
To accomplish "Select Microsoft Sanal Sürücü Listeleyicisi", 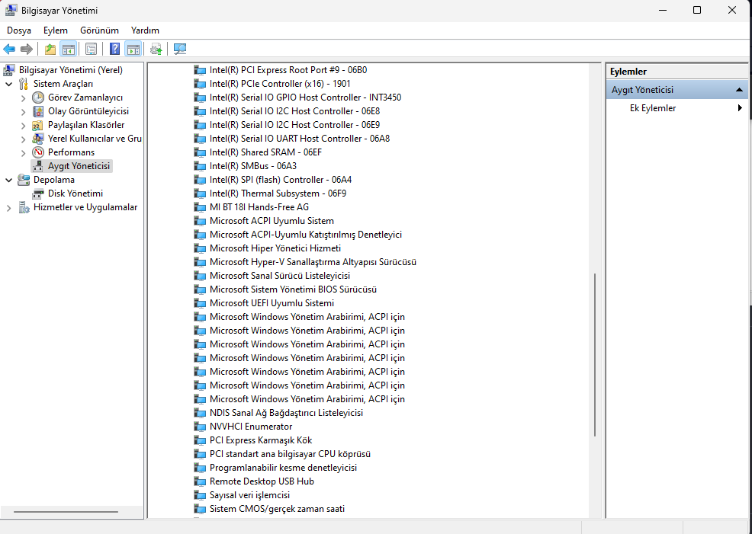I will (x=280, y=276).
